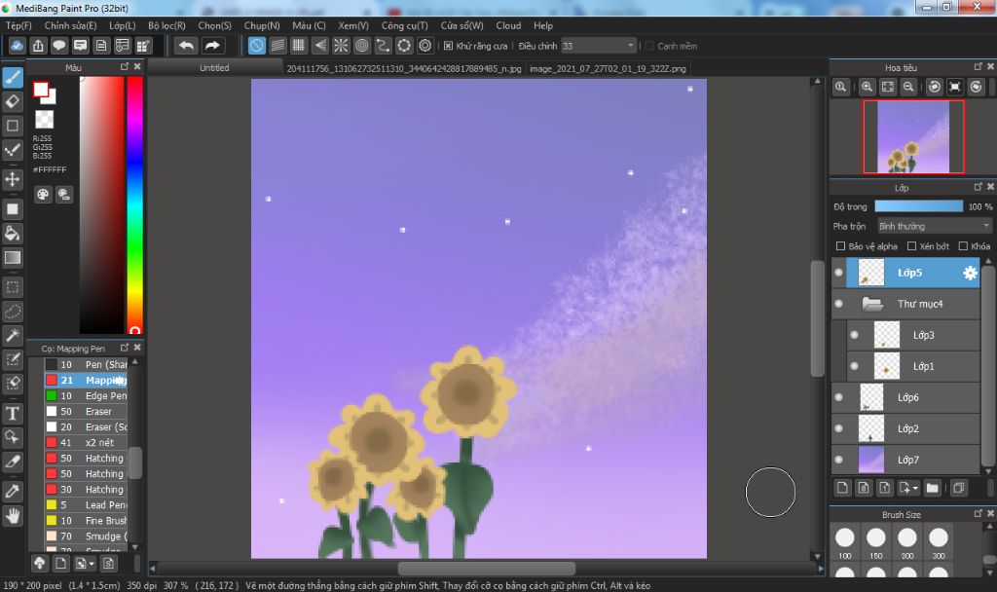
Task: Click the Redo arrow in the toolbar
Action: tap(212, 46)
